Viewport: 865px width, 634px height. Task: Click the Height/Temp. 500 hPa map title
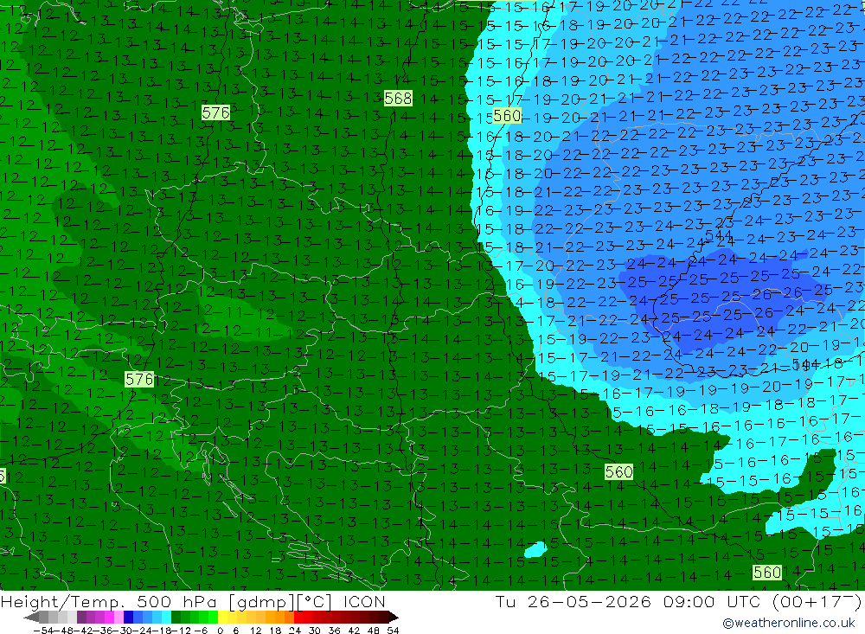click(111, 601)
